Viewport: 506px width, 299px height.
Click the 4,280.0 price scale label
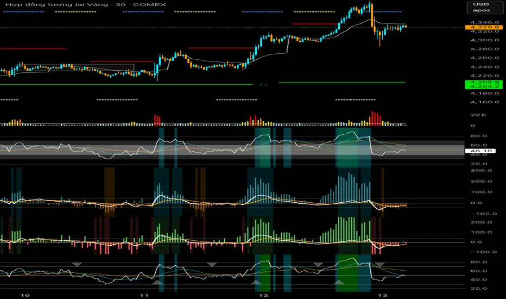click(x=485, y=49)
